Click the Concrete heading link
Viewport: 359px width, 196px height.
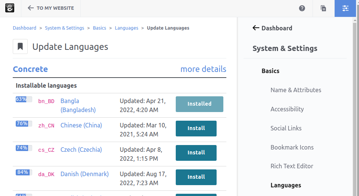coord(30,69)
